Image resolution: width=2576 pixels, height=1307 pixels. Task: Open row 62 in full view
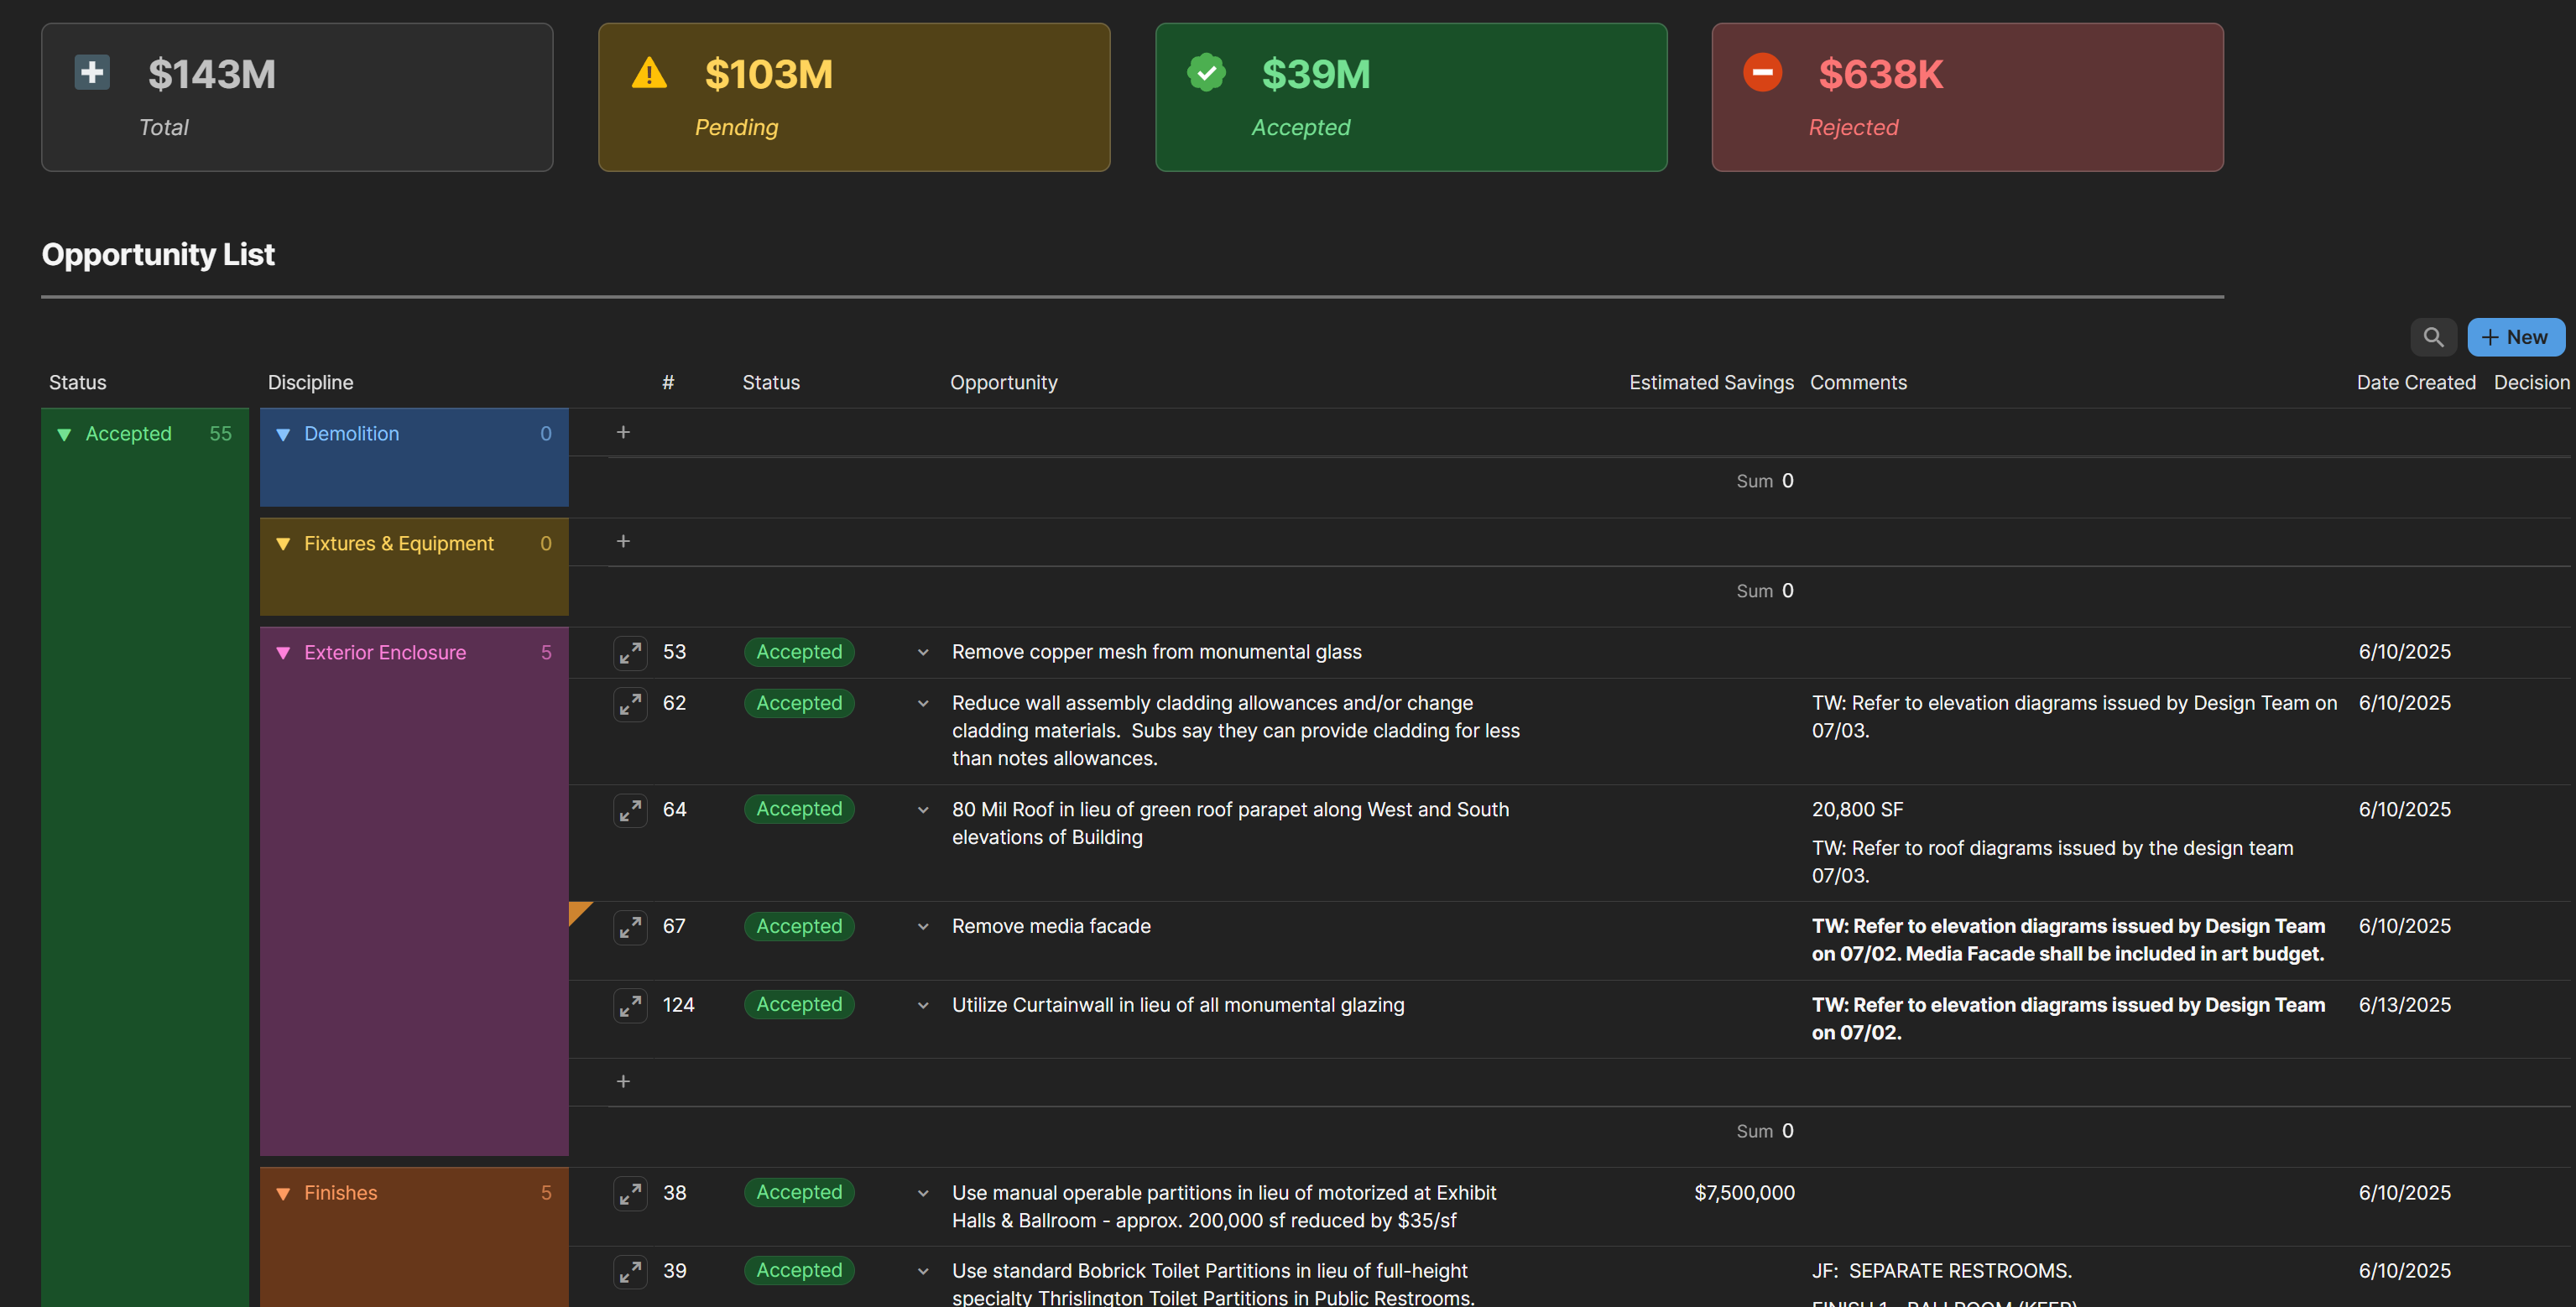click(x=630, y=704)
